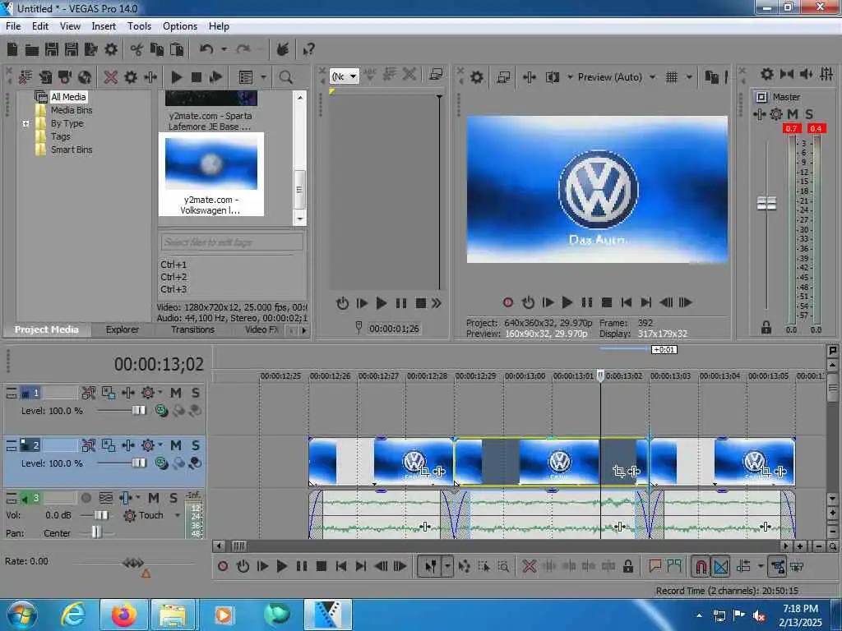The image size is (842, 631).
Task: Open the Auto Ripple mode dropdown arrow
Action: tap(761, 566)
